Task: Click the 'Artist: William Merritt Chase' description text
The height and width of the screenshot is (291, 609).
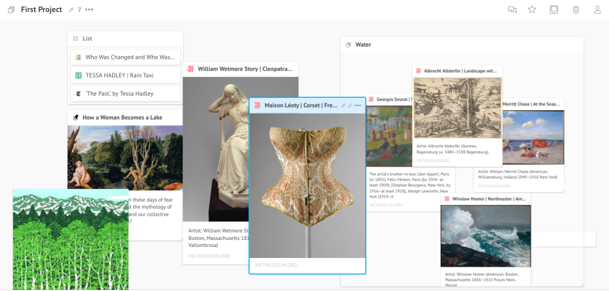Action: coord(517,174)
